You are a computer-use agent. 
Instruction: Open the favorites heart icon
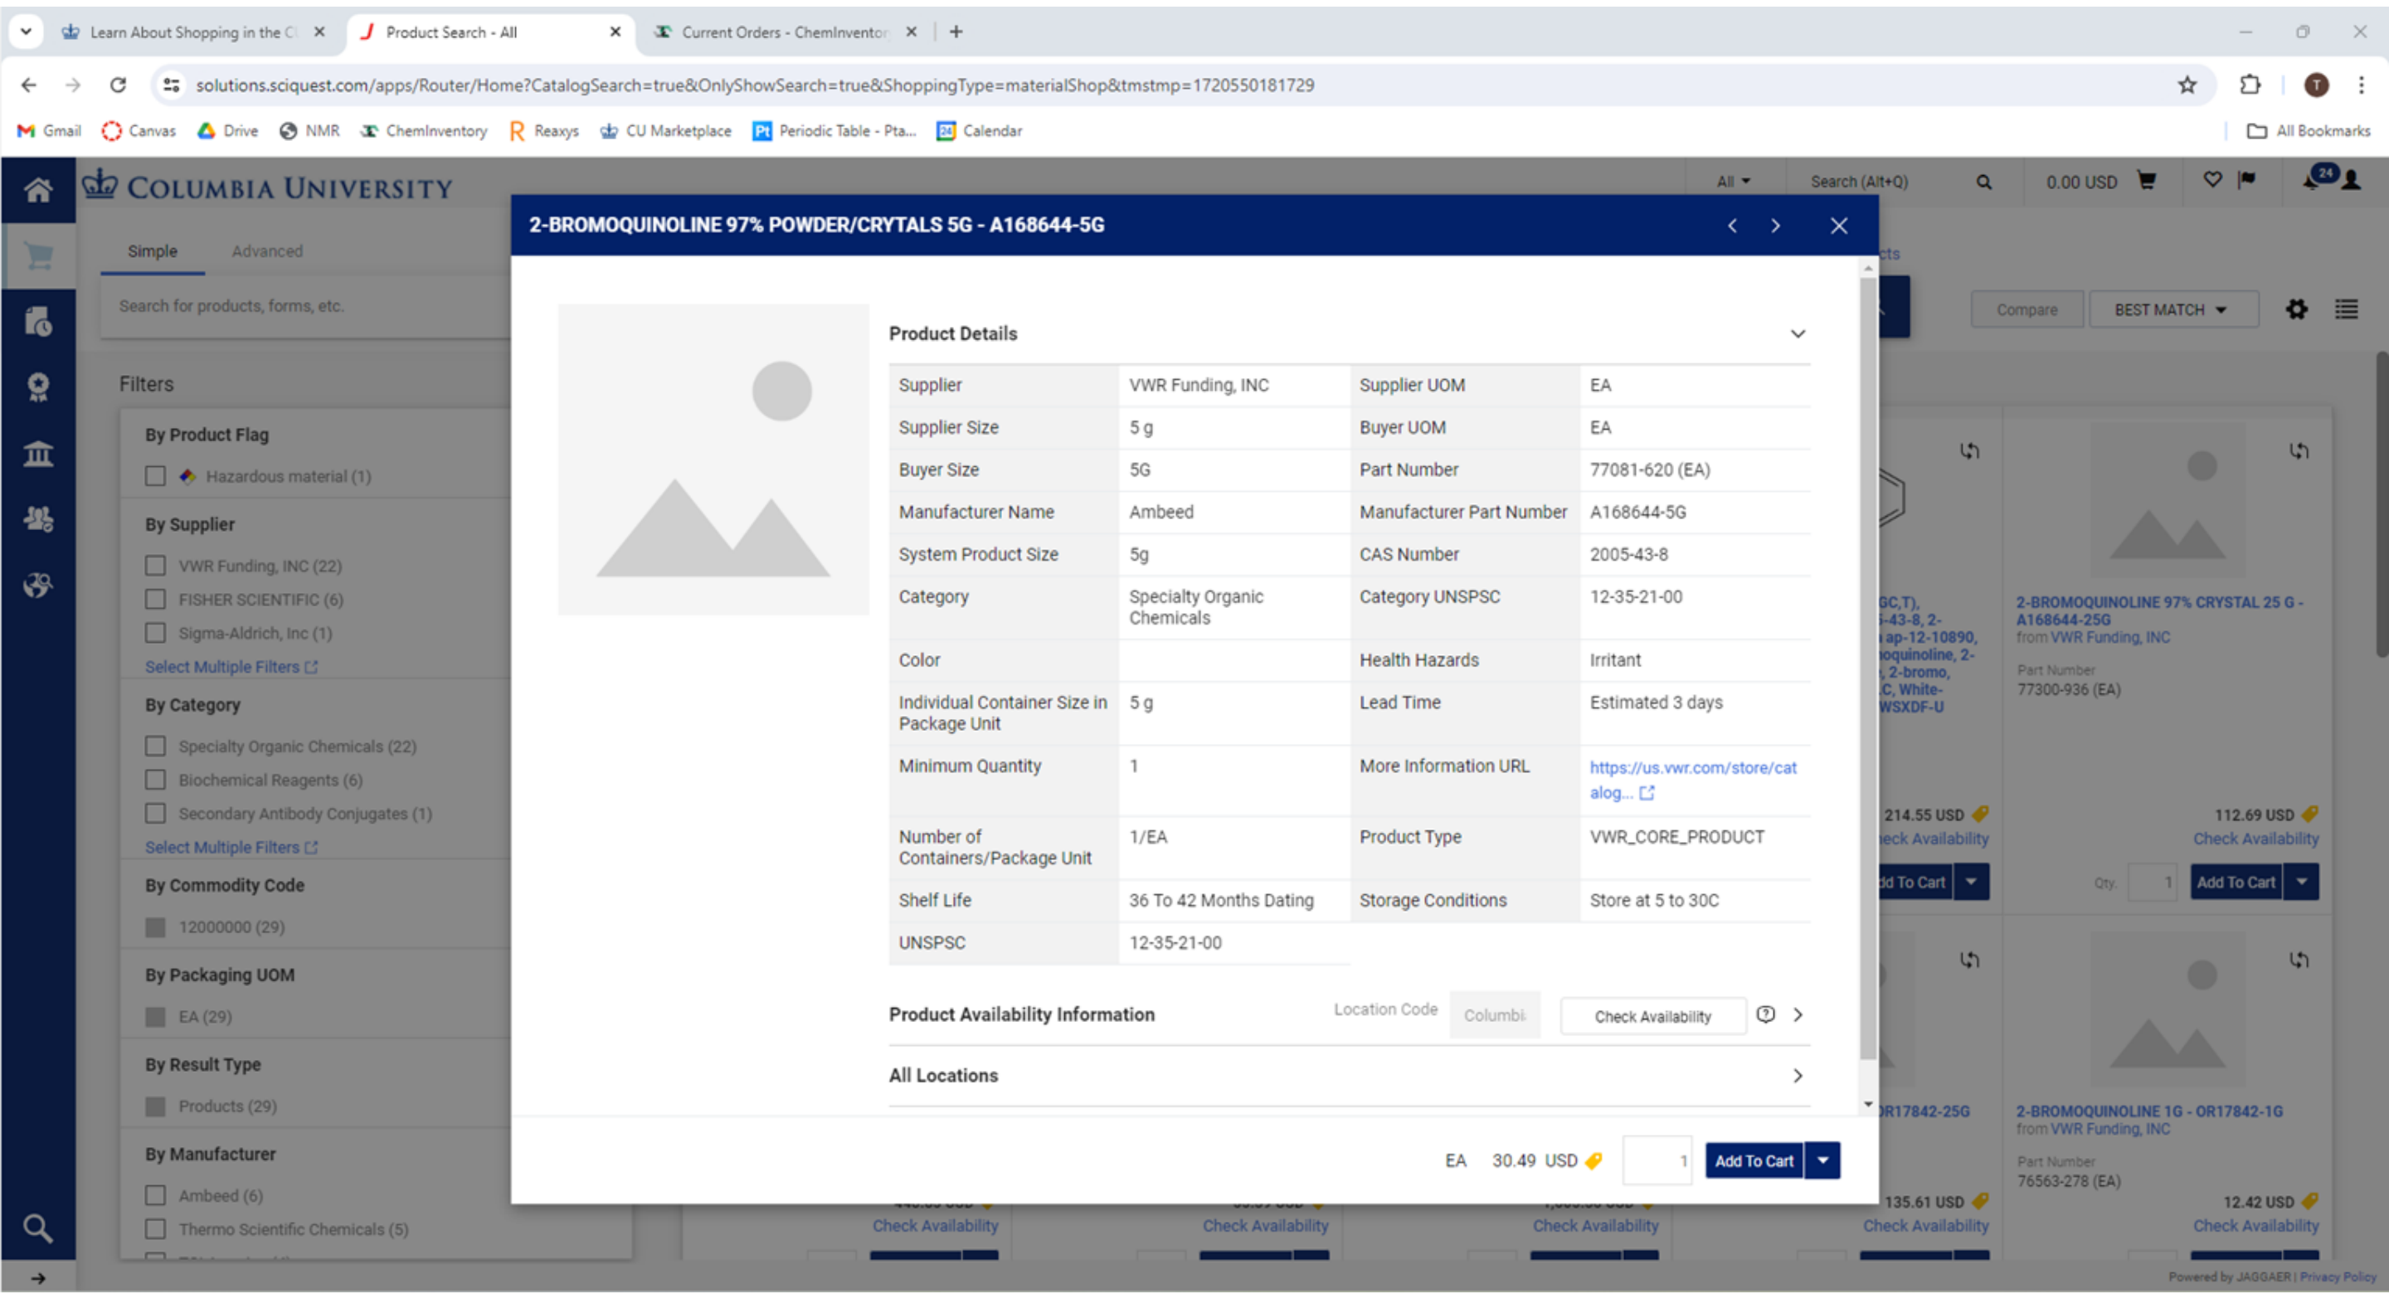point(2211,180)
